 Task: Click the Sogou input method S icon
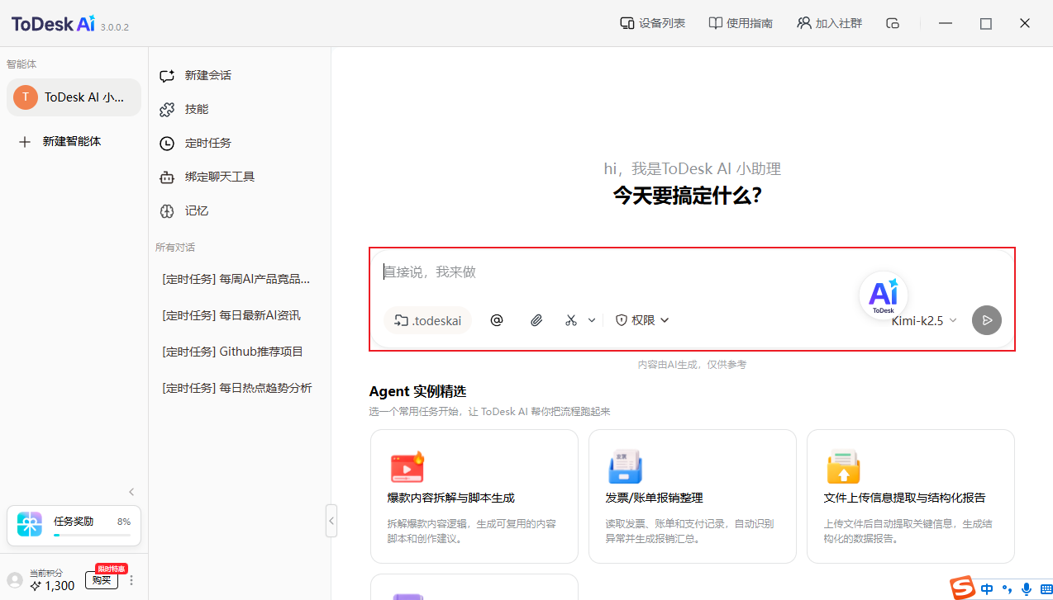962,588
